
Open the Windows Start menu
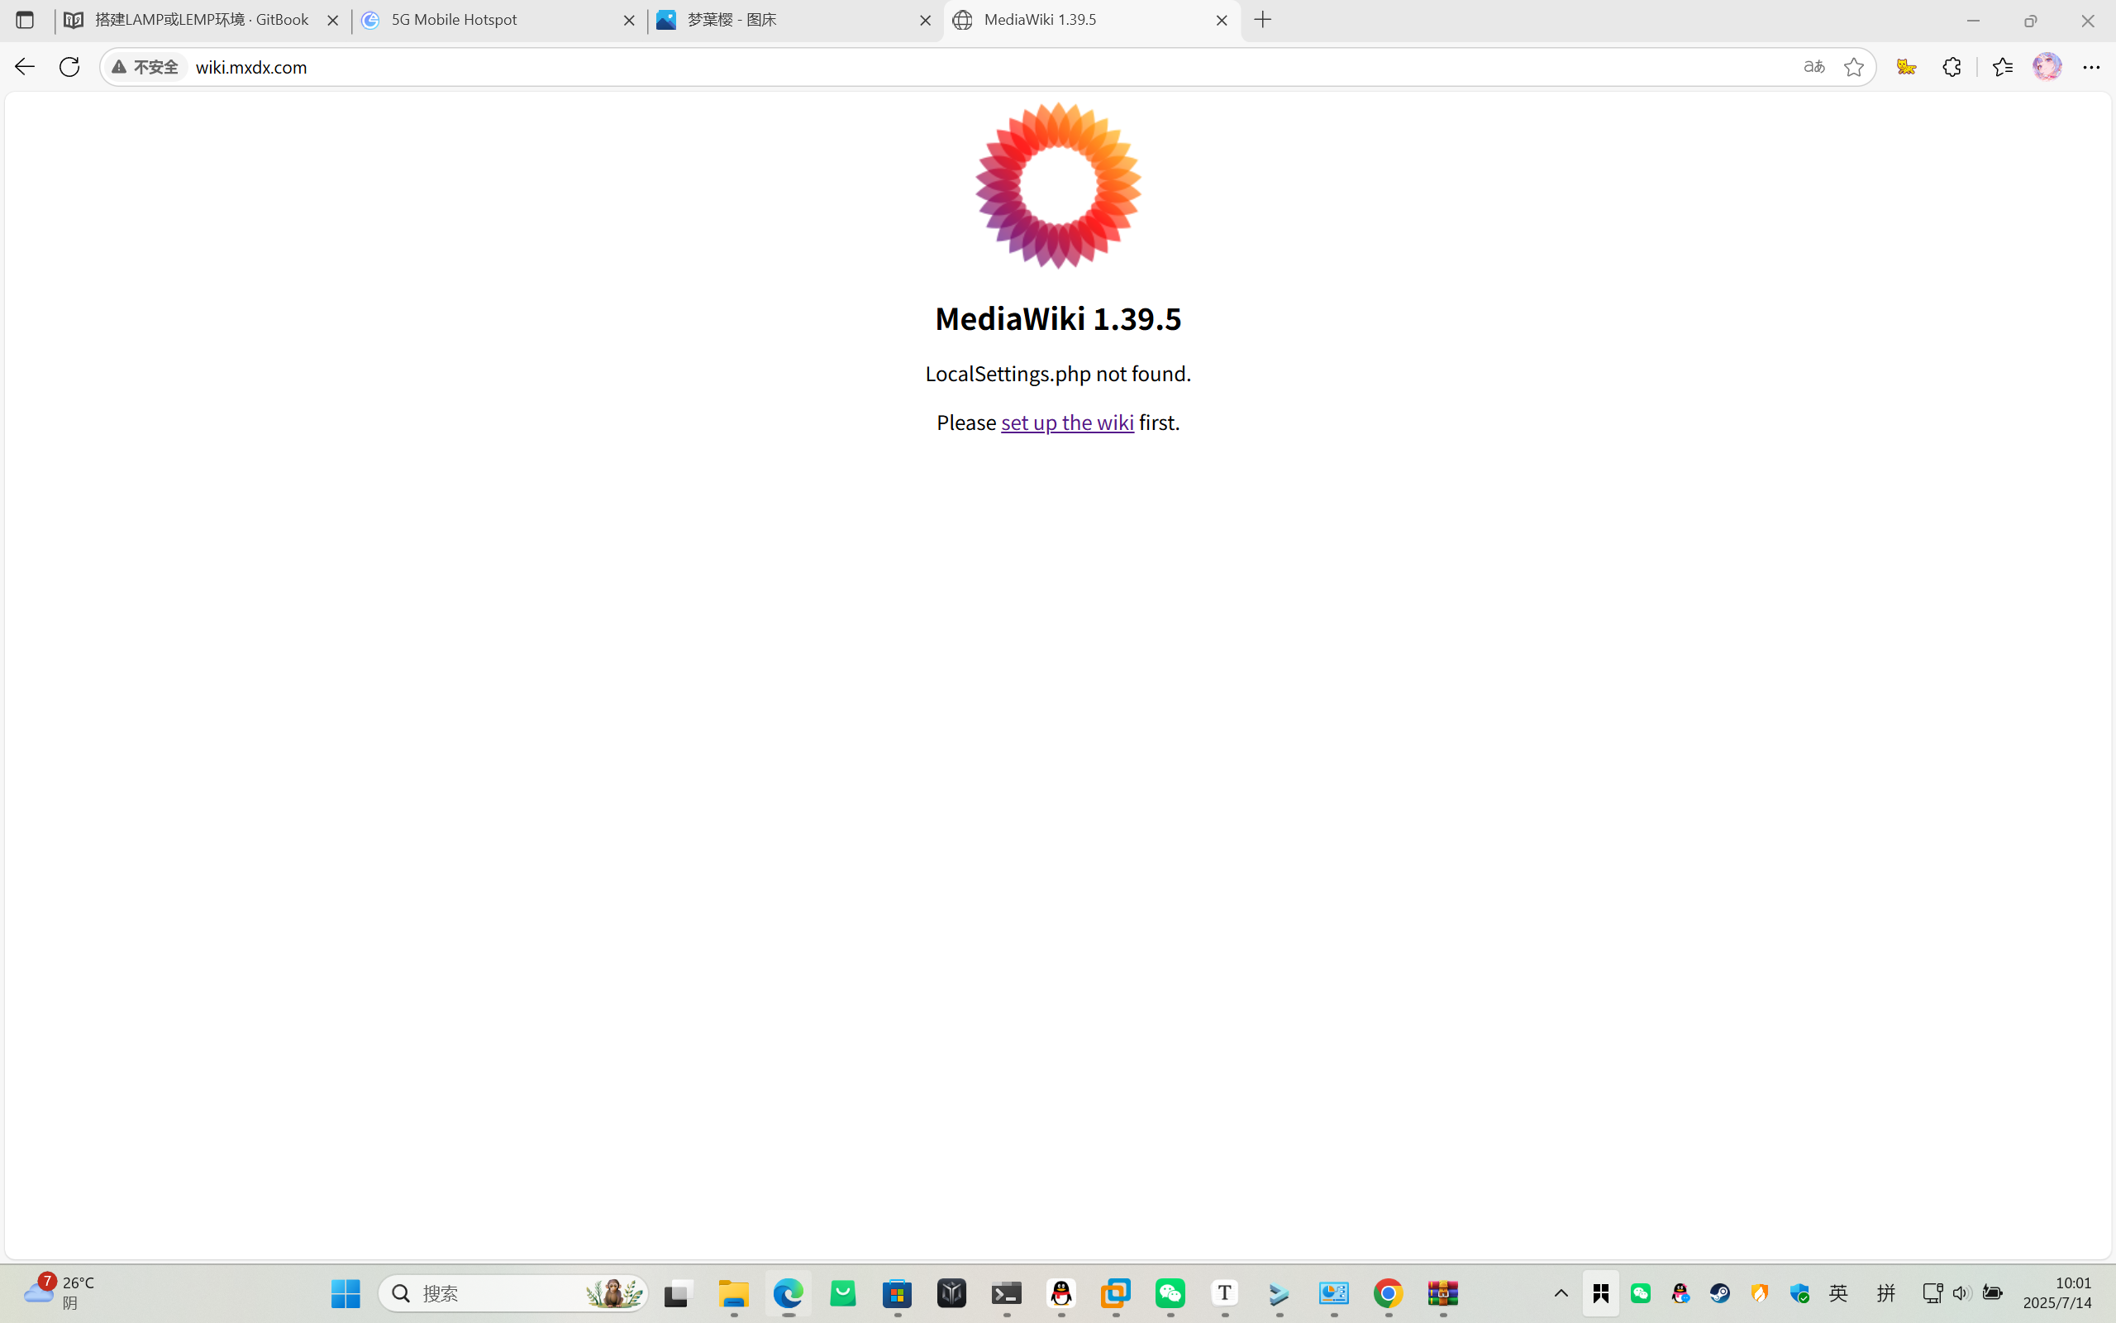click(346, 1293)
